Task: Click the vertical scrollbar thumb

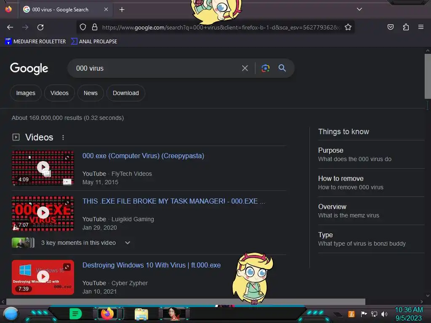Action: pos(428,76)
